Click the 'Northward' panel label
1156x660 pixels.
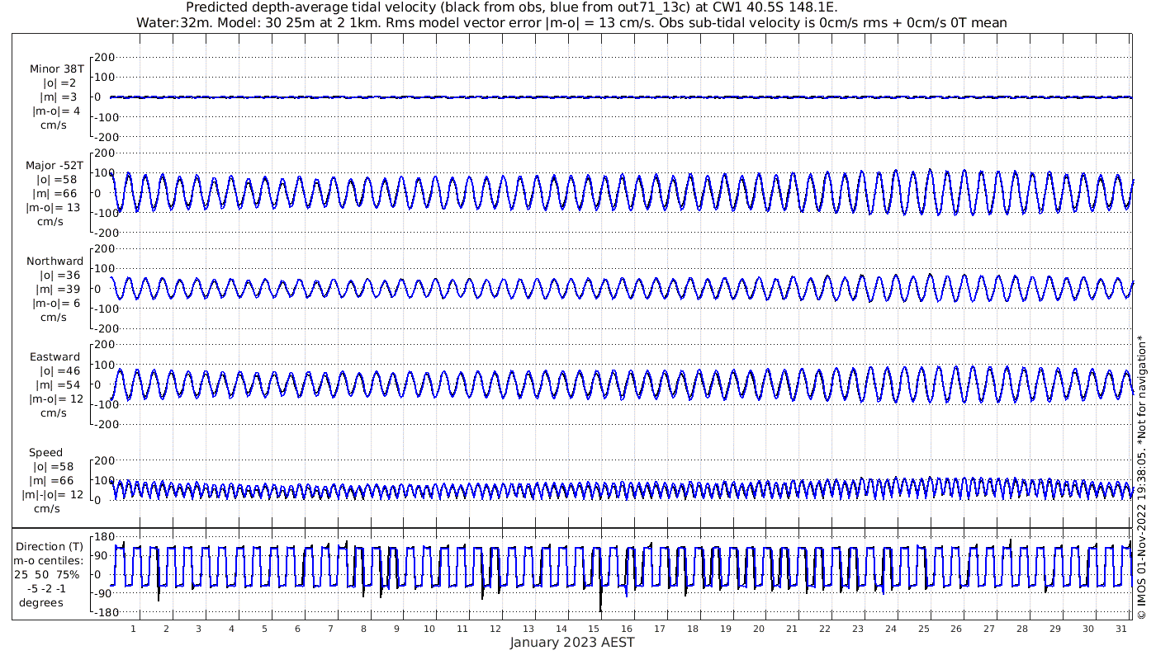click(x=54, y=261)
